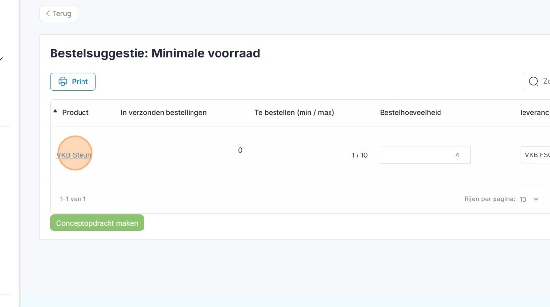Focus the search field beside the magnifier
The height and width of the screenshot is (307, 550).
pyautogui.click(x=546, y=82)
